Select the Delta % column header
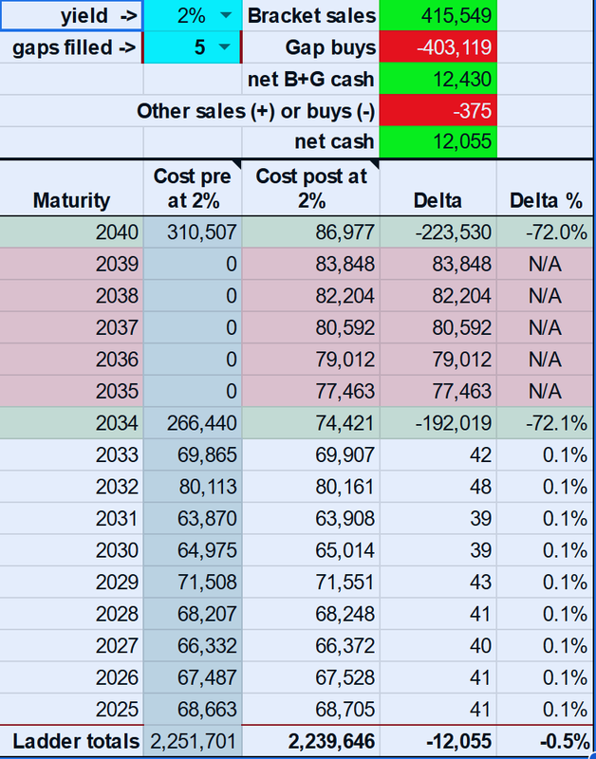This screenshot has height=759, width=596. pyautogui.click(x=545, y=200)
